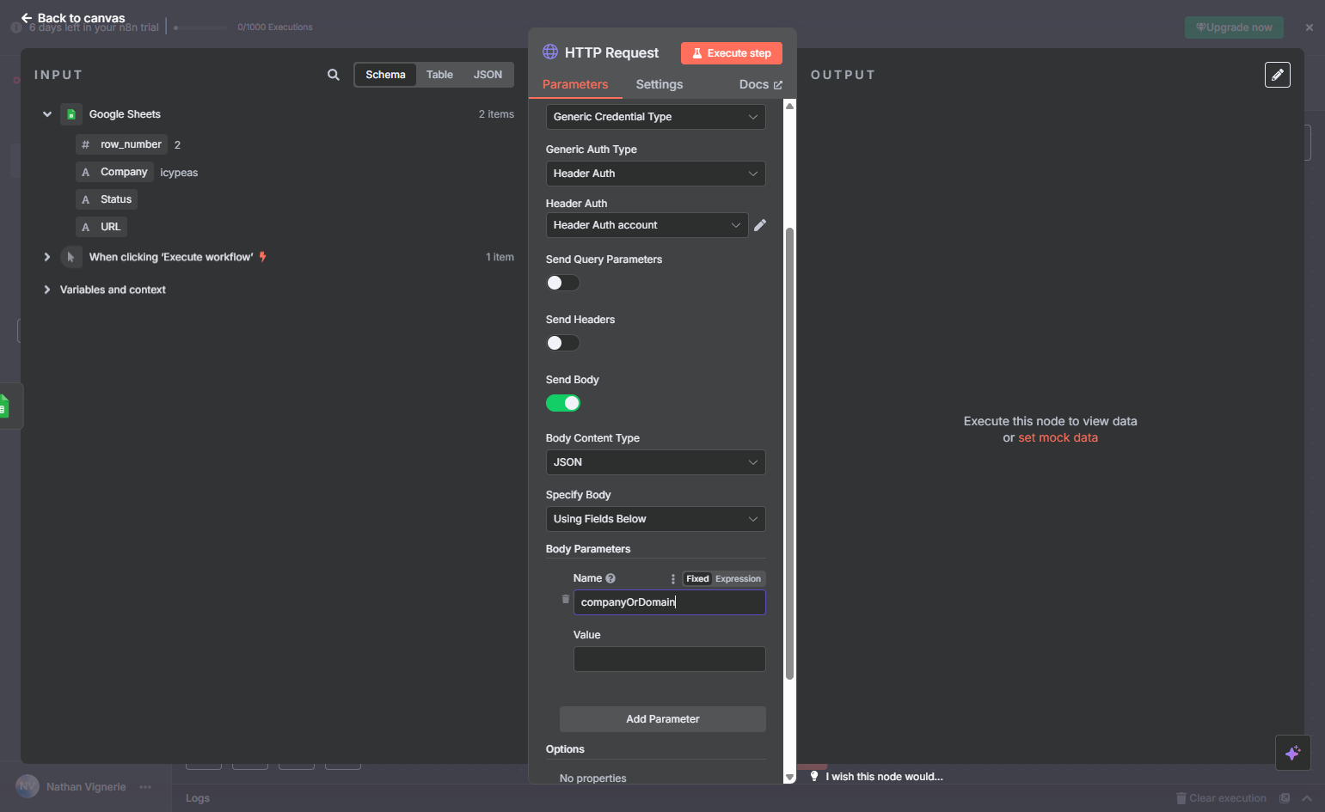Click the empty Value input field
The height and width of the screenshot is (812, 1325).
670,659
